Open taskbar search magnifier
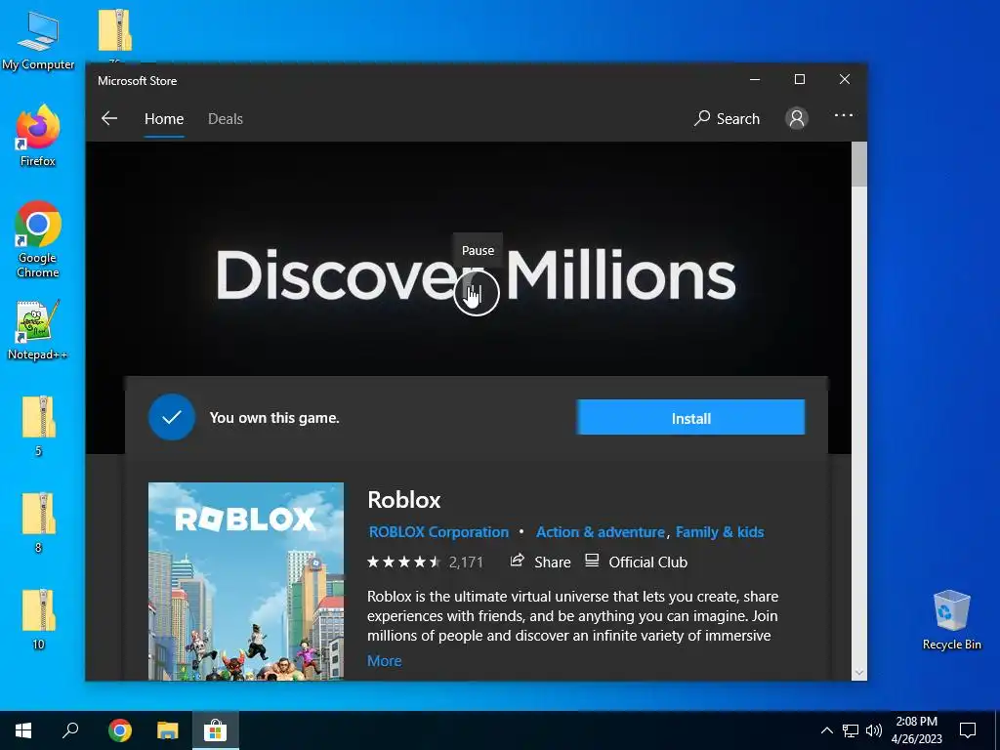 (x=70, y=730)
